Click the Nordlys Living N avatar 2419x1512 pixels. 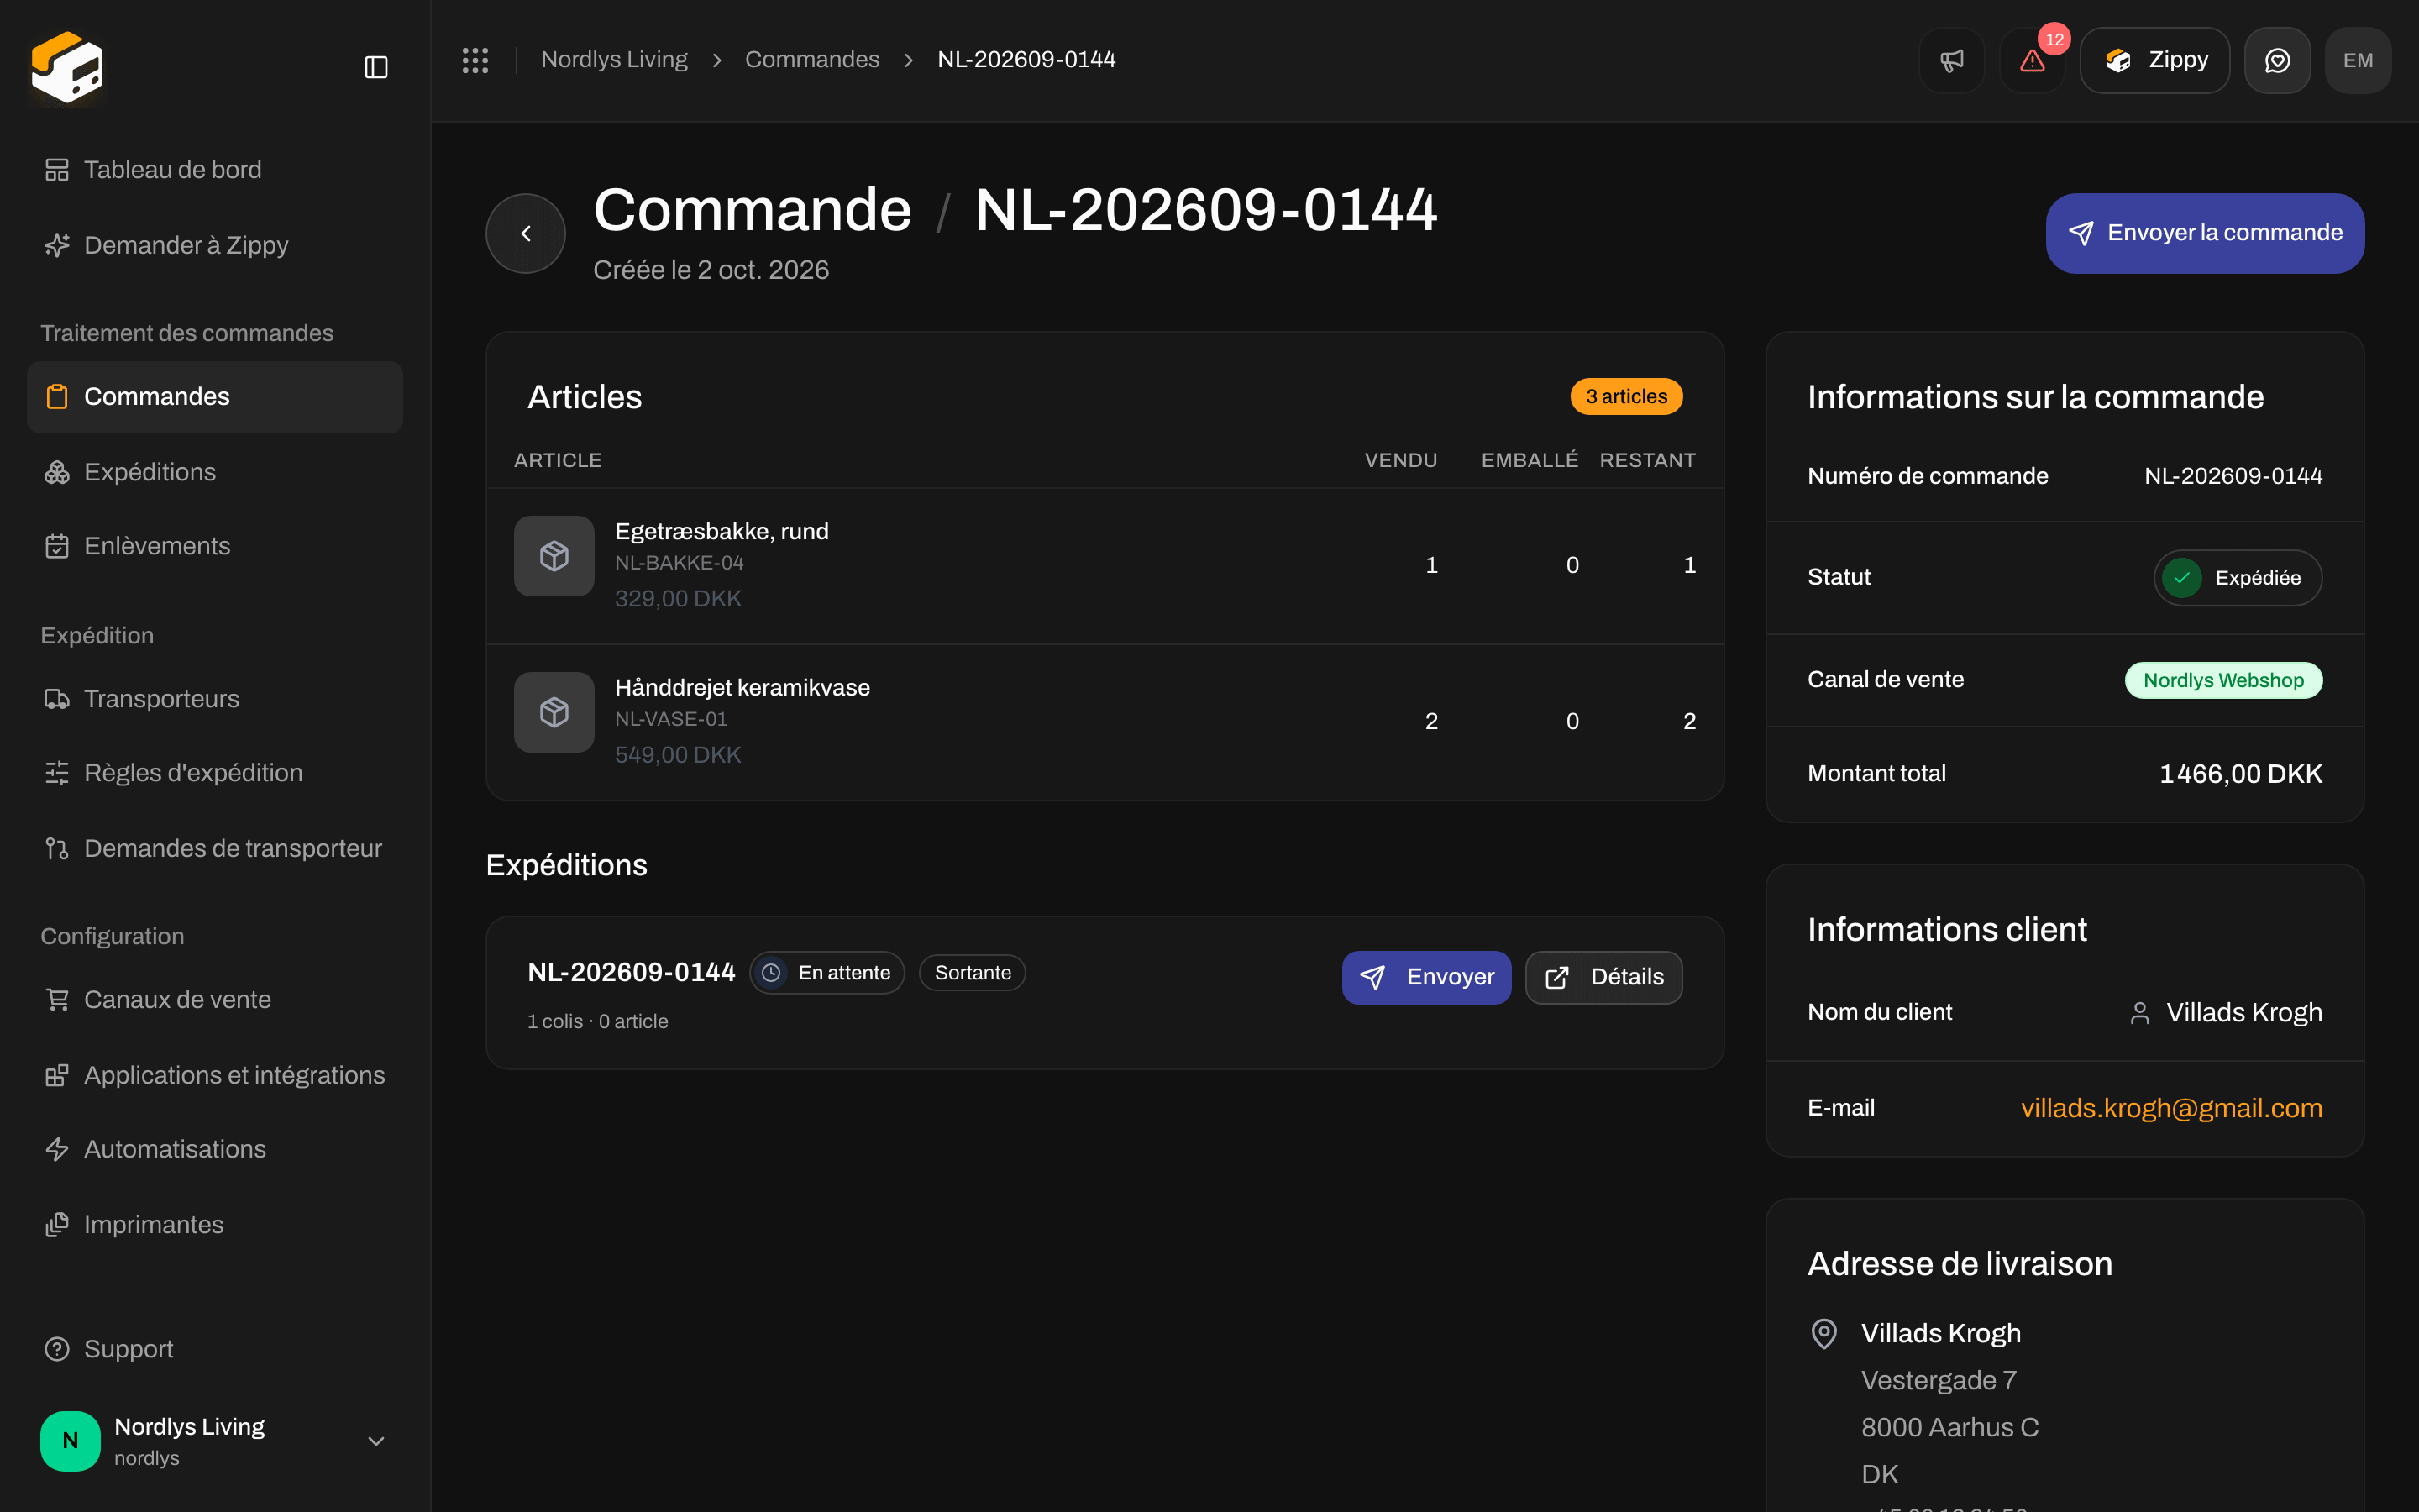[x=70, y=1441]
